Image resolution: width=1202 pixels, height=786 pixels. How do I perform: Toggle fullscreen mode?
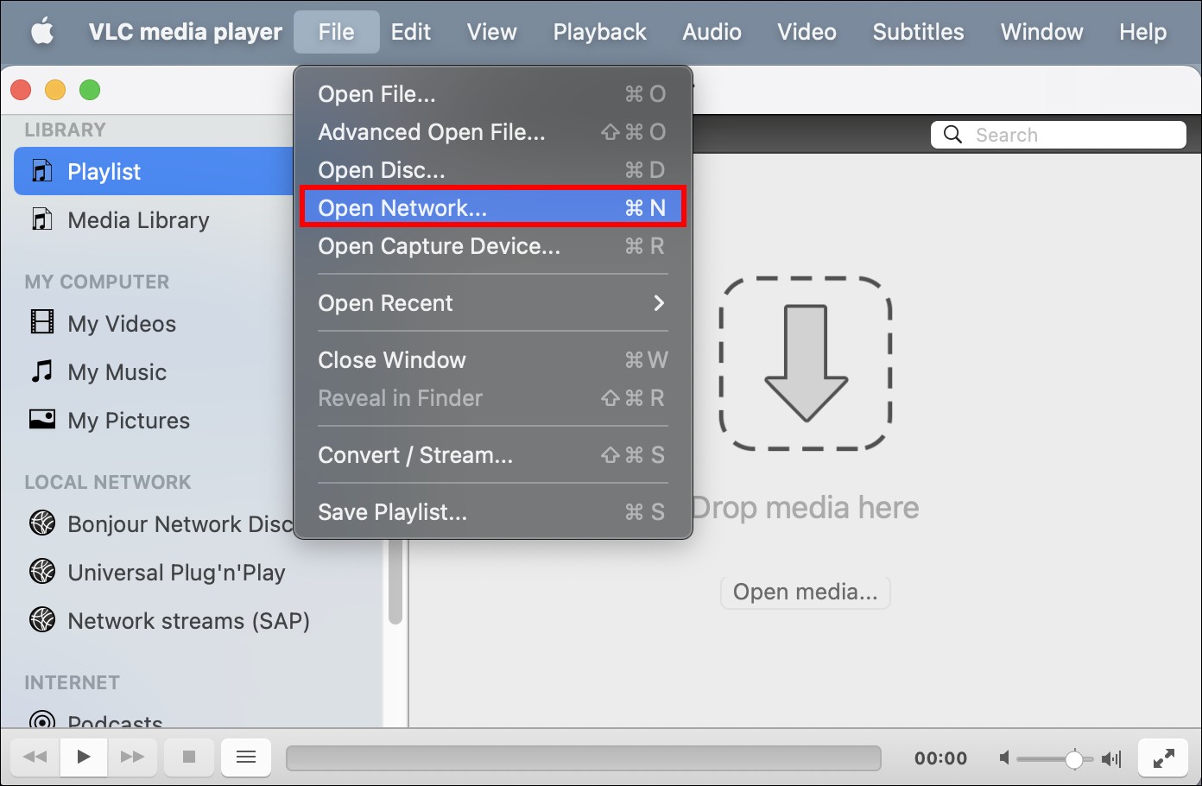[1163, 757]
